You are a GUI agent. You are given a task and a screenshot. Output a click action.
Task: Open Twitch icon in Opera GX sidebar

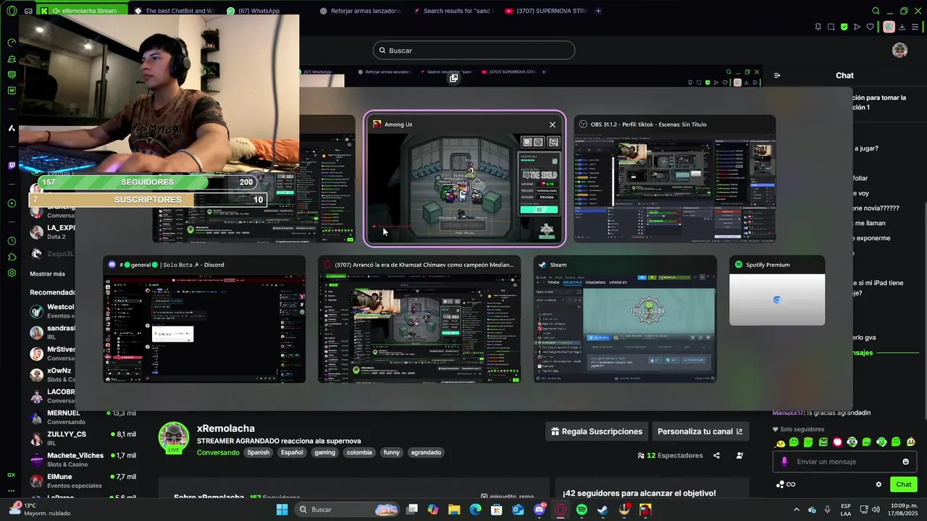point(11,166)
